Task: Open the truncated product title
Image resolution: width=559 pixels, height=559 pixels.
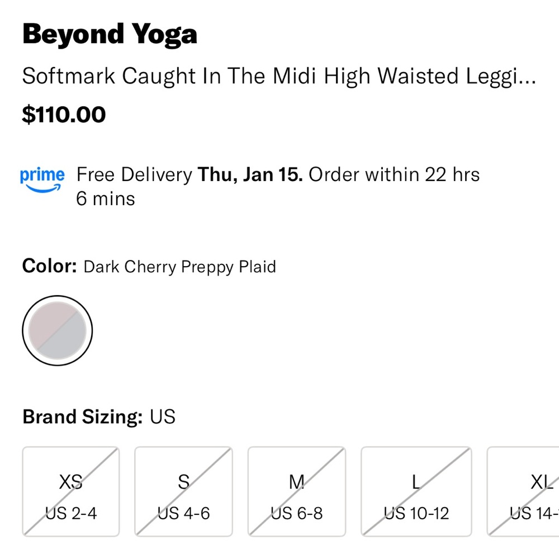Action: (x=279, y=76)
